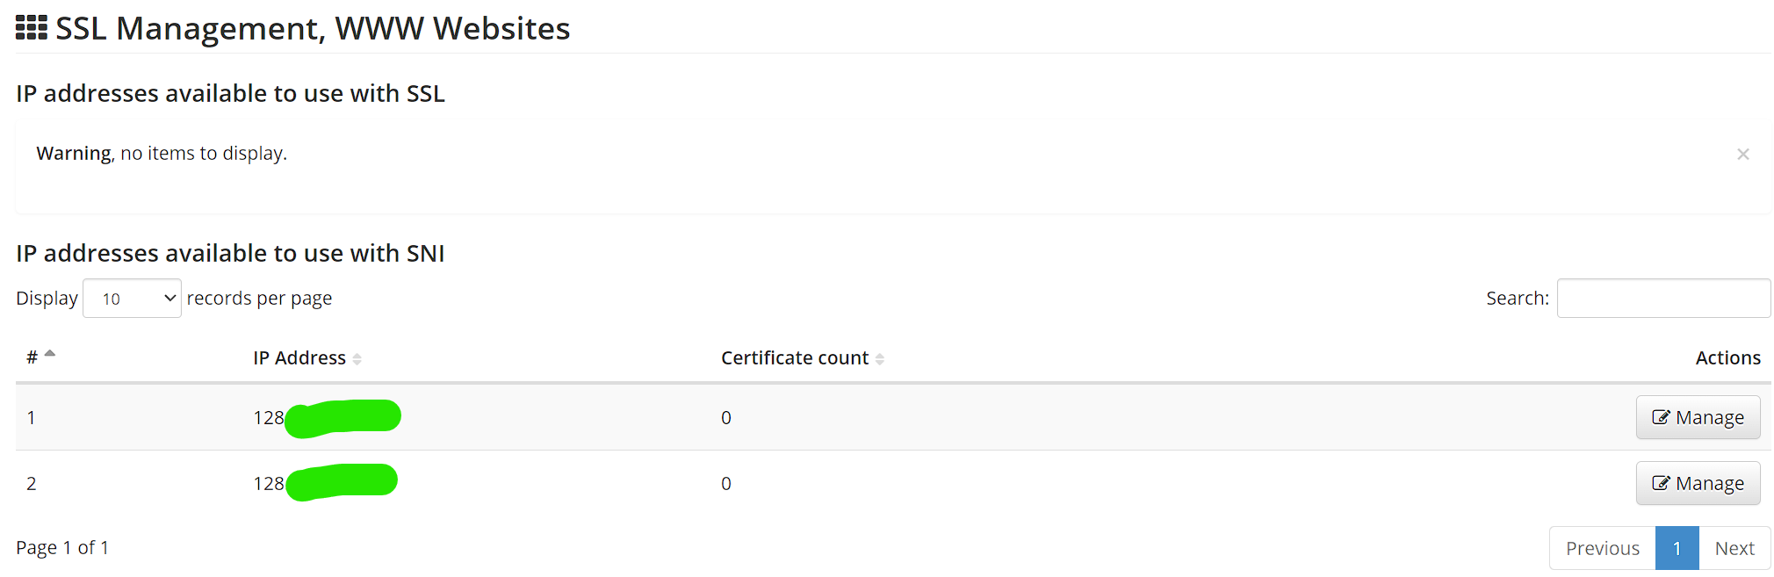Screen dimensions: 1774x577
Task: Click the 'Page 1 of 1' text
Action: (62, 548)
